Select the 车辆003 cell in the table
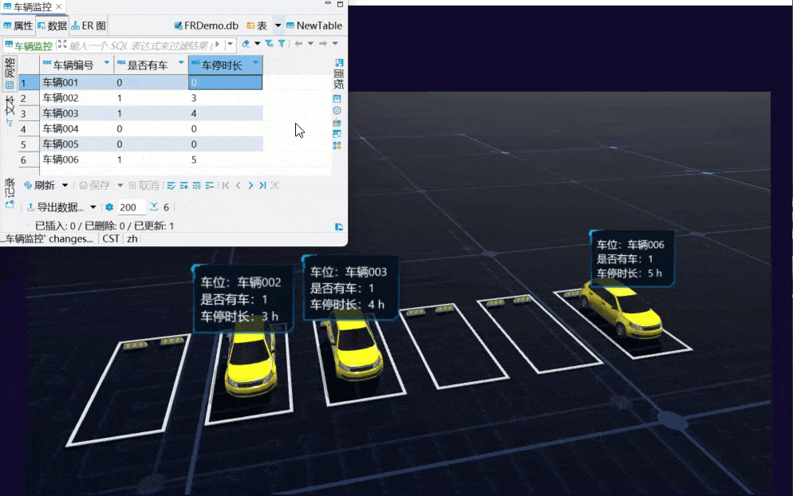 point(61,113)
